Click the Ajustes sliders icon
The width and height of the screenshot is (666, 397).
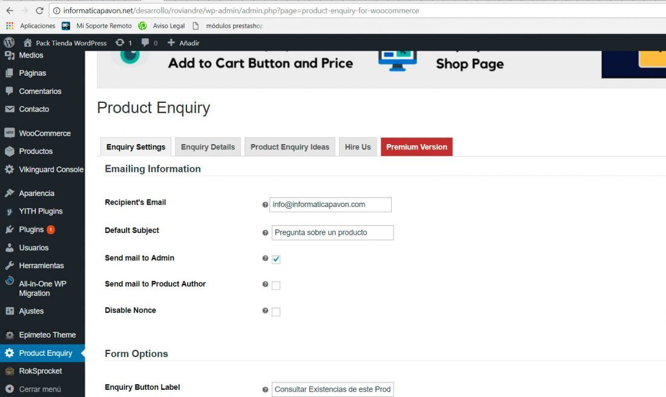pos(9,311)
